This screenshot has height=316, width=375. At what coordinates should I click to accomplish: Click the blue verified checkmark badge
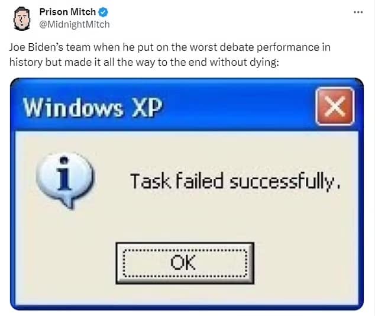[x=103, y=12]
